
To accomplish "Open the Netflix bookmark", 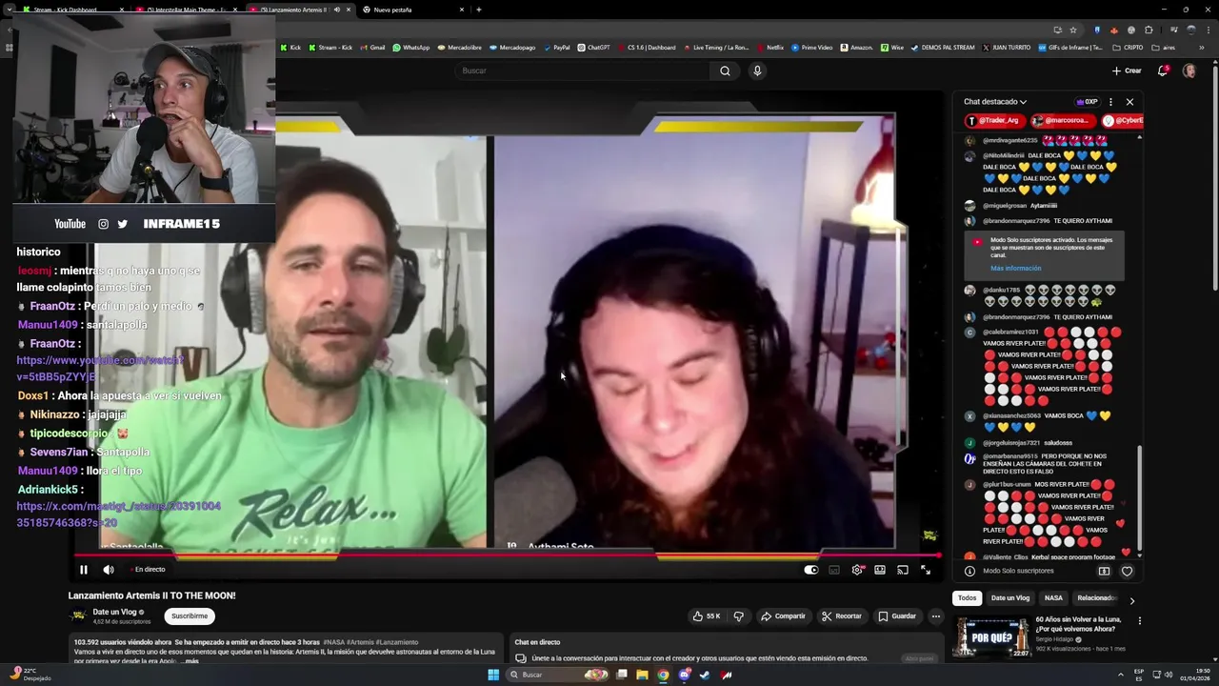I will [769, 48].
